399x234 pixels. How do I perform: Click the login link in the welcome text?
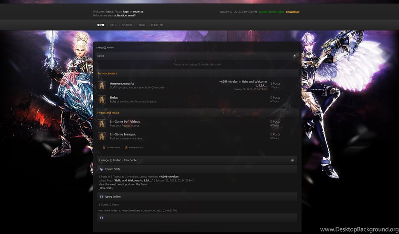tap(126, 11)
